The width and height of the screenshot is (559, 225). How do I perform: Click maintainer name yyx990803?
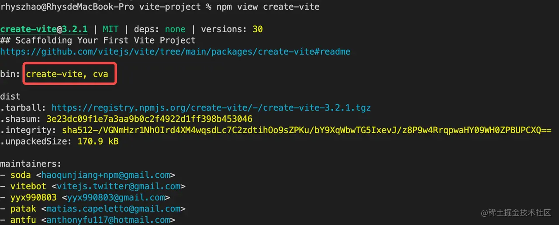pos(34,198)
